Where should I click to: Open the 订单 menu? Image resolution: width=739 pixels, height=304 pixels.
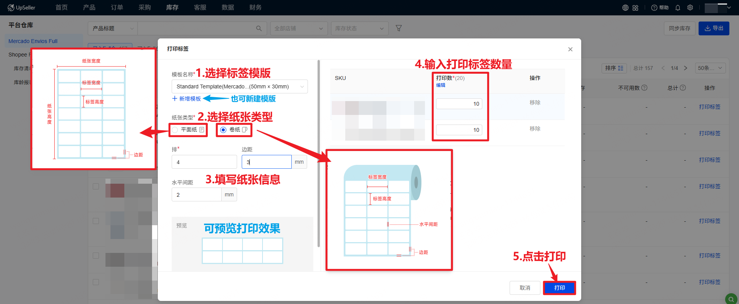click(x=117, y=8)
